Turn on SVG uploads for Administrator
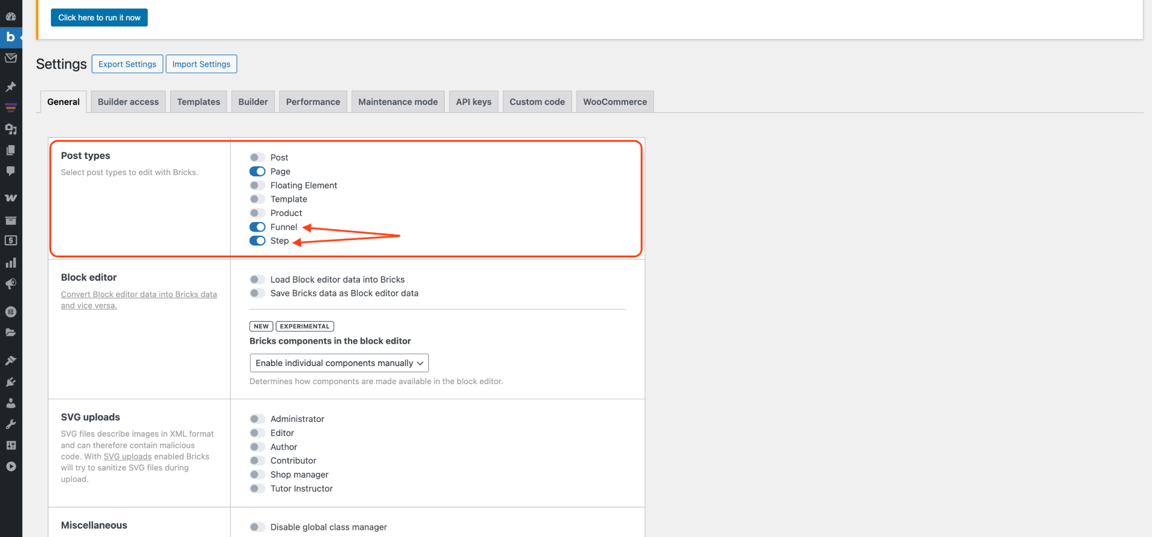1152x537 pixels. (x=257, y=419)
